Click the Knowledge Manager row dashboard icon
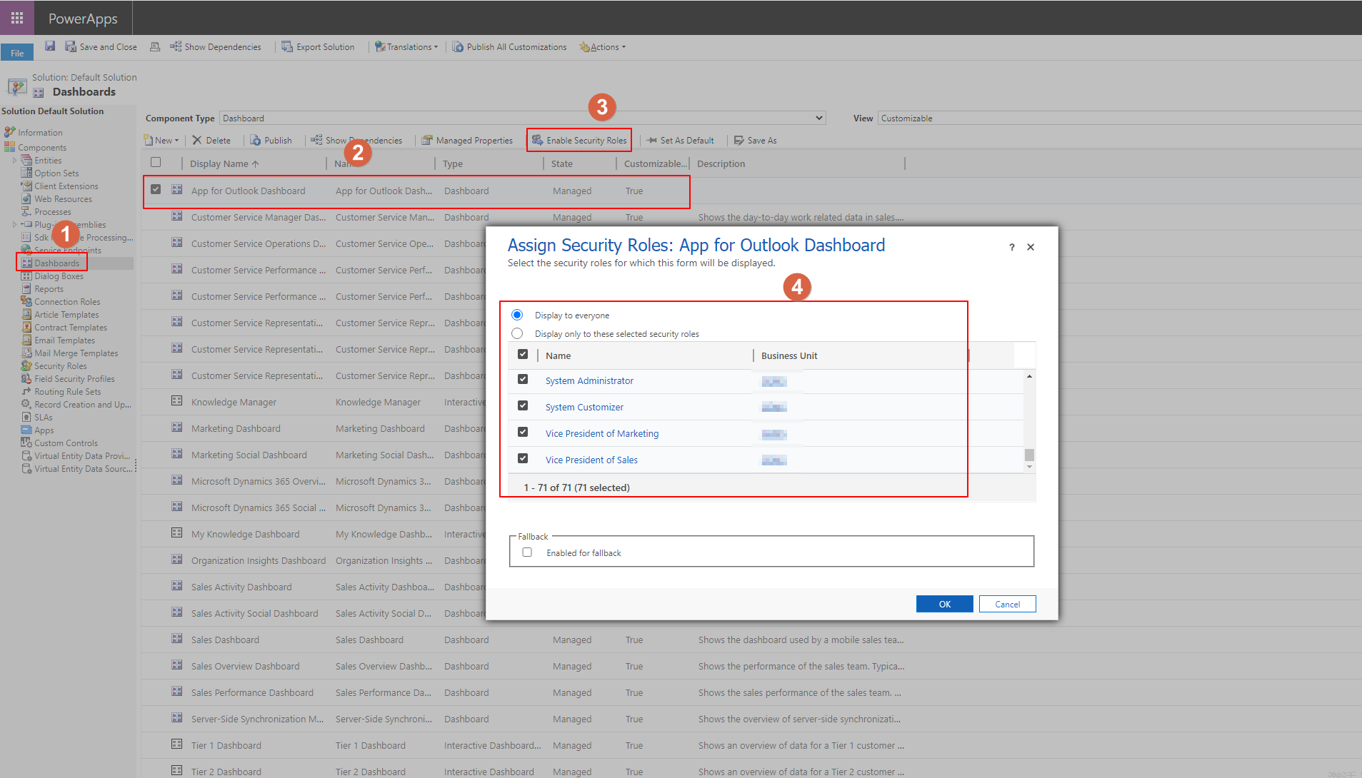This screenshot has width=1362, height=778. coord(176,400)
